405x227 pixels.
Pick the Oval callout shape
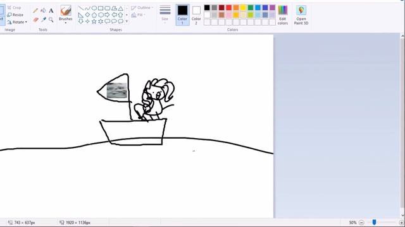click(x=114, y=21)
